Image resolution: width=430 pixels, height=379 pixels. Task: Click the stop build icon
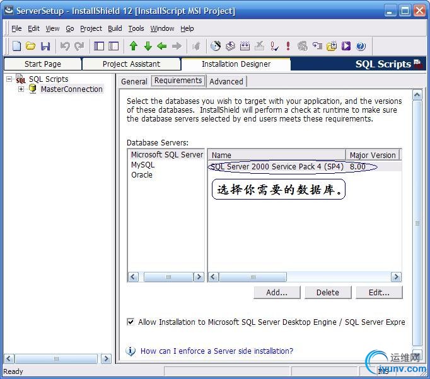pyautogui.click(x=259, y=46)
